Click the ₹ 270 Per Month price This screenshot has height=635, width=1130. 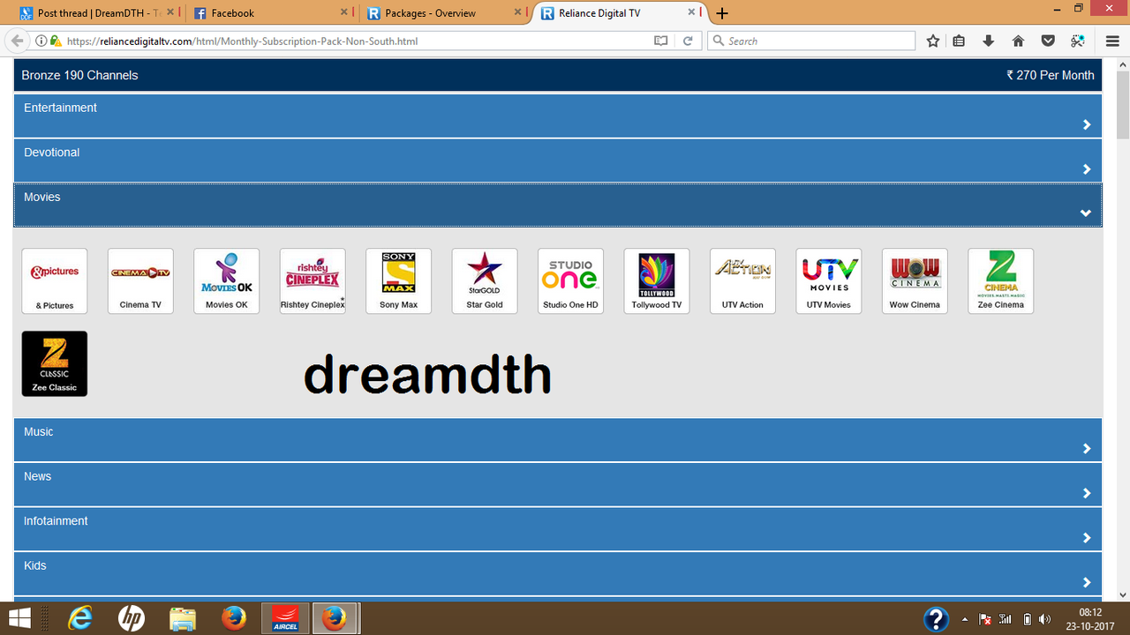pyautogui.click(x=1051, y=75)
